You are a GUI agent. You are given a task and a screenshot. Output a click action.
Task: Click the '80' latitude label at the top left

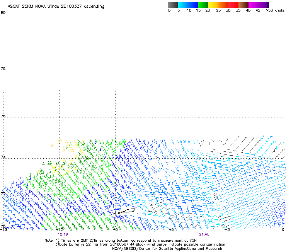click(x=3, y=13)
